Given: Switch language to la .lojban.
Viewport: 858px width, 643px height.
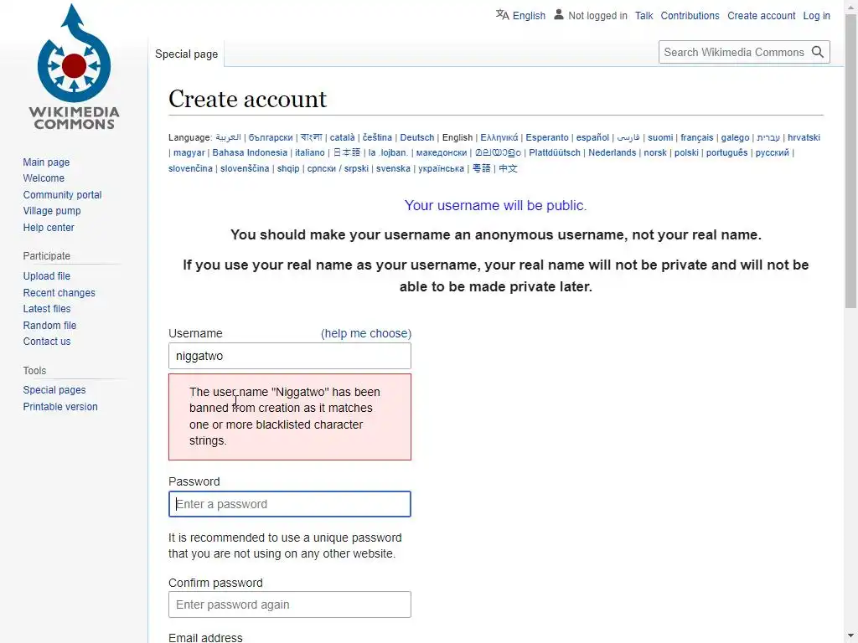Looking at the screenshot, I should (388, 152).
